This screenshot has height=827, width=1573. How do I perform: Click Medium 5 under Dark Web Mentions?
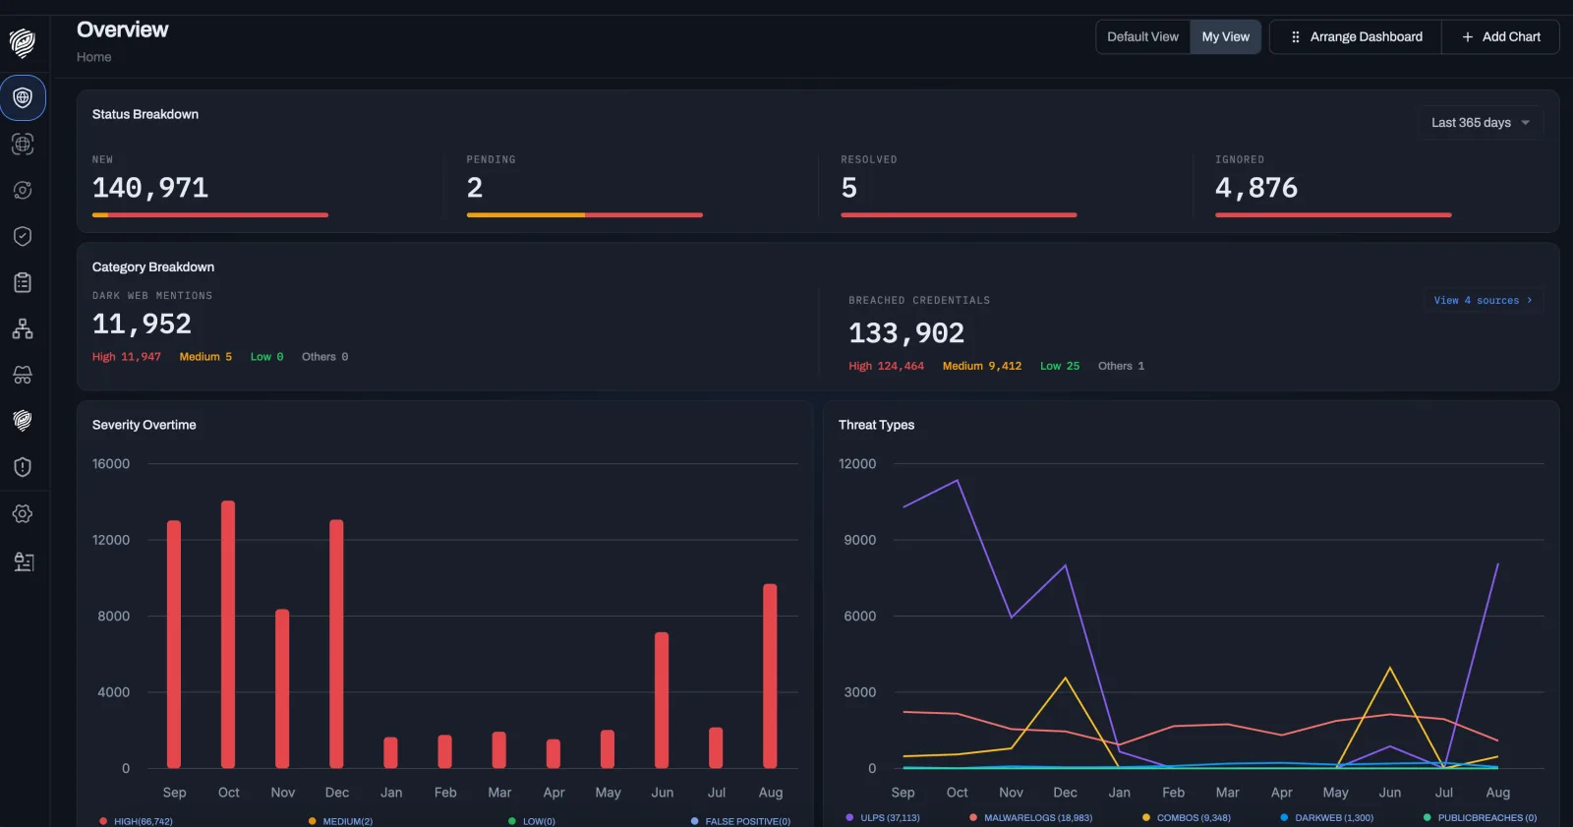205,357
